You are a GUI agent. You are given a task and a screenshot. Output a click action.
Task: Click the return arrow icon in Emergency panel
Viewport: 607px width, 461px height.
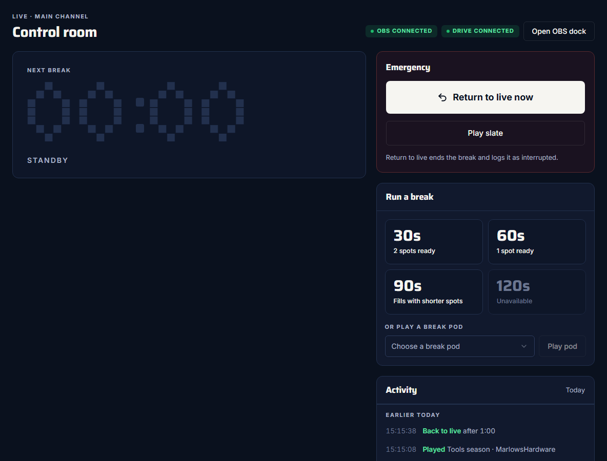442,97
